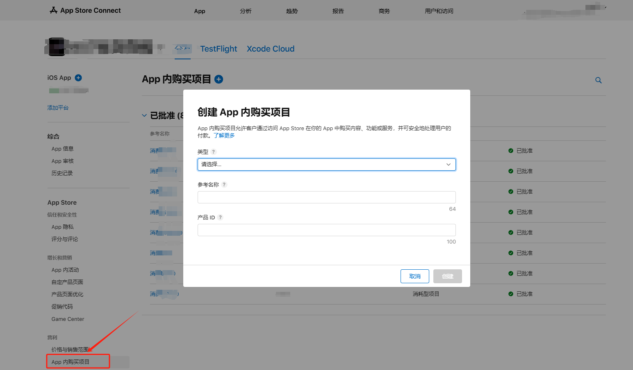Open App 审核 in sidebar
633x370 pixels.
pos(62,161)
